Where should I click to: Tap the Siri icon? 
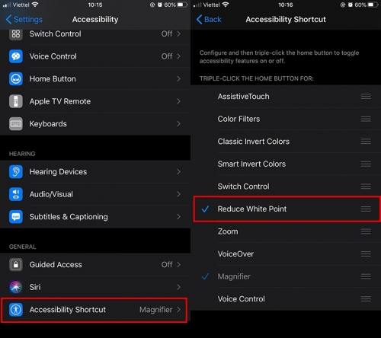[x=16, y=287]
